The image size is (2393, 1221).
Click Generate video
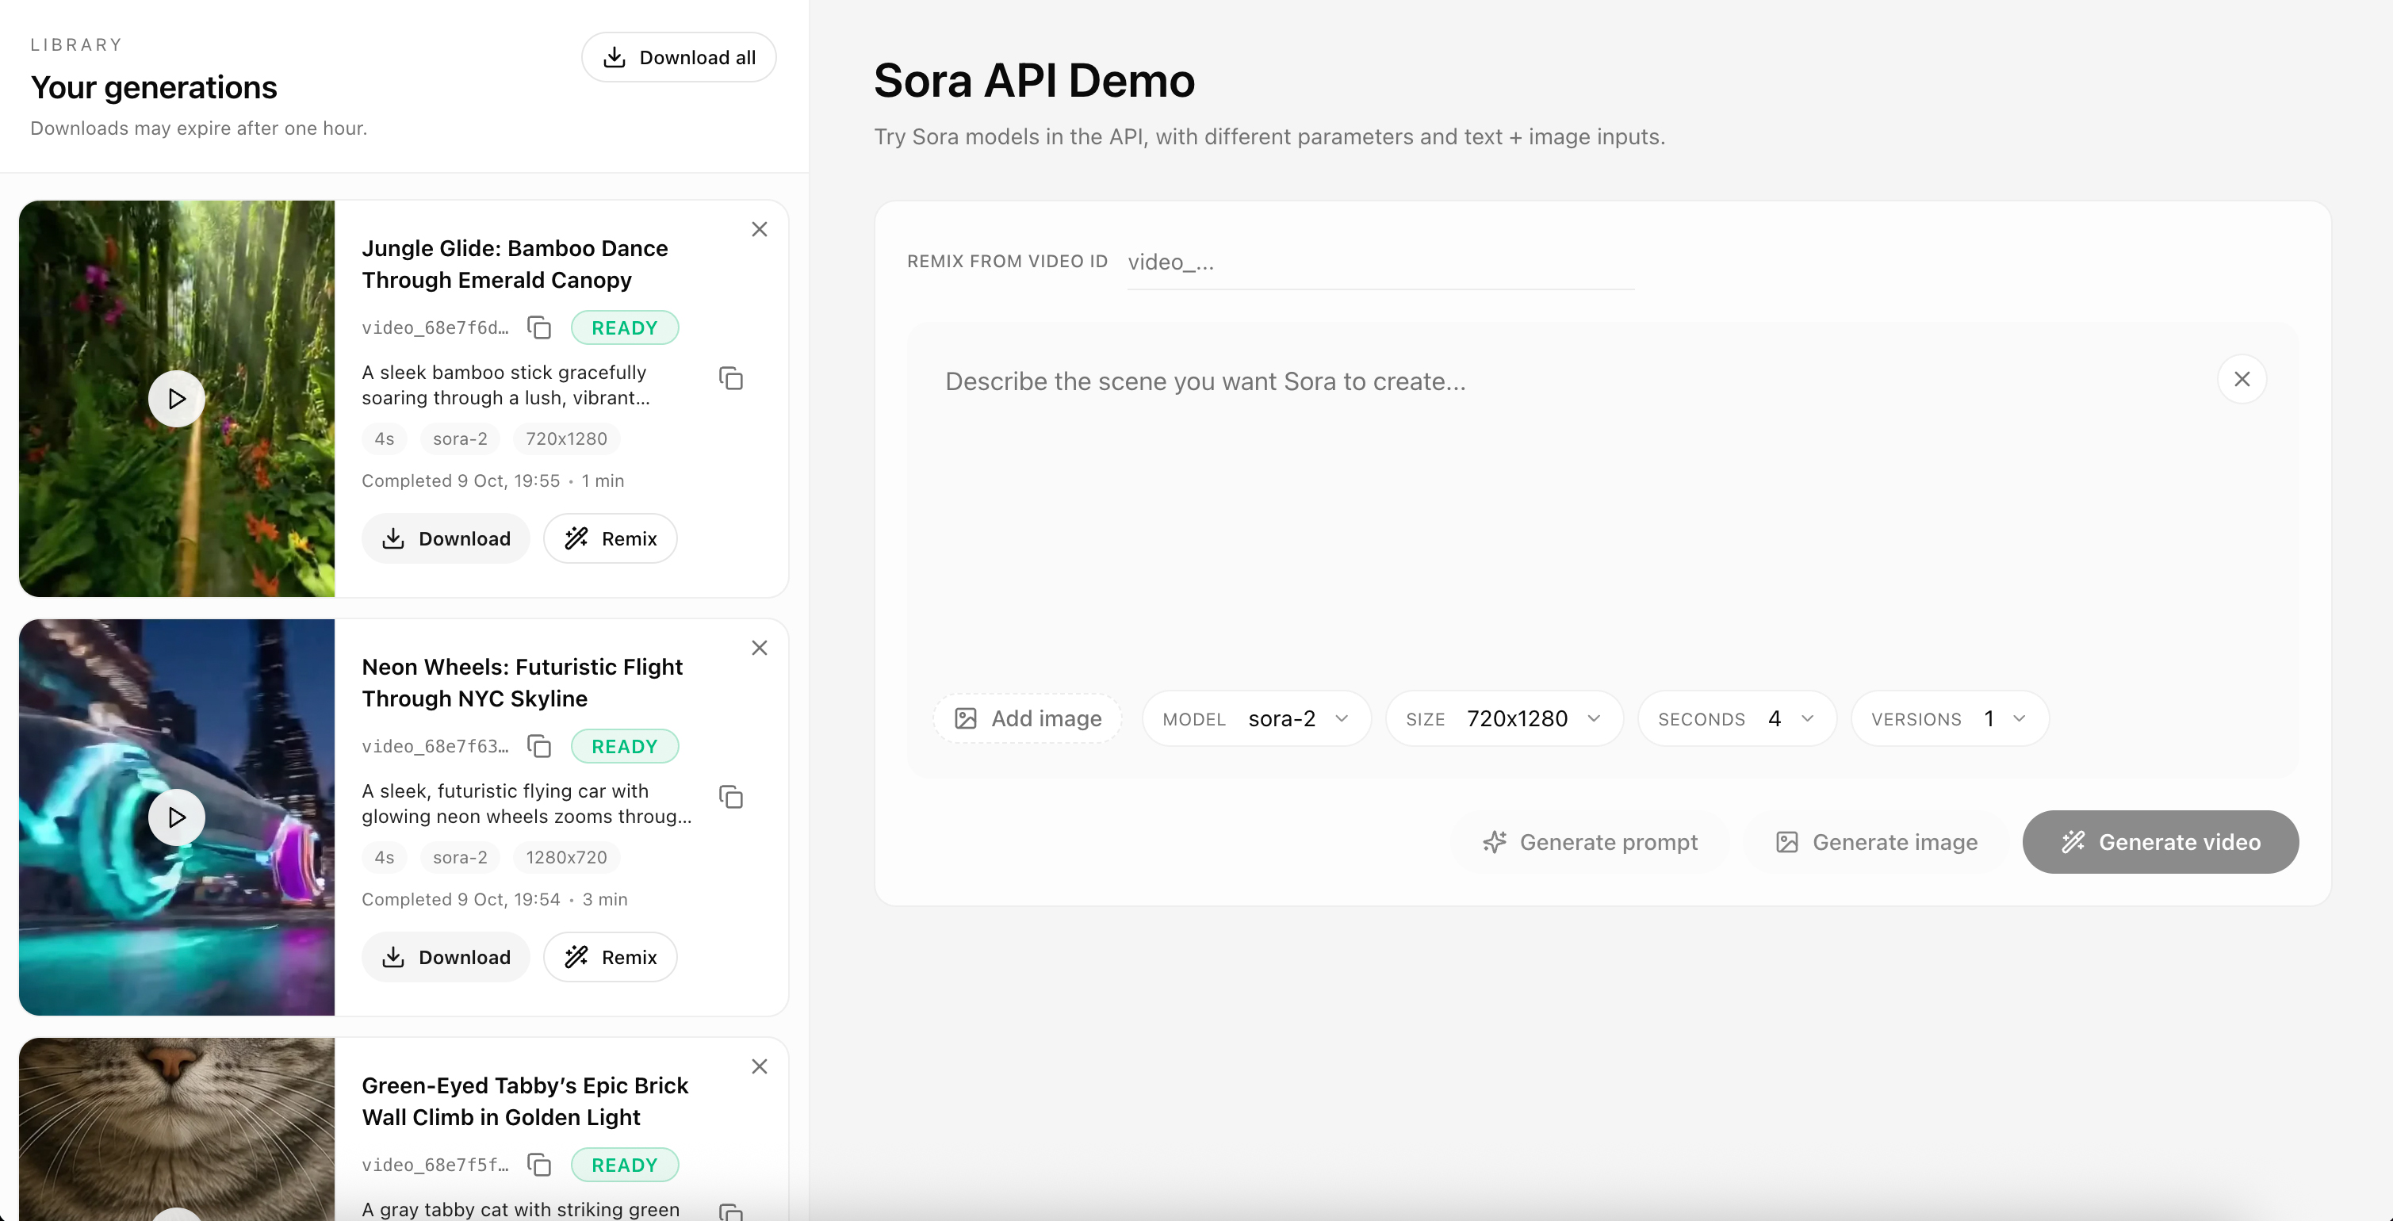[x=2160, y=842]
